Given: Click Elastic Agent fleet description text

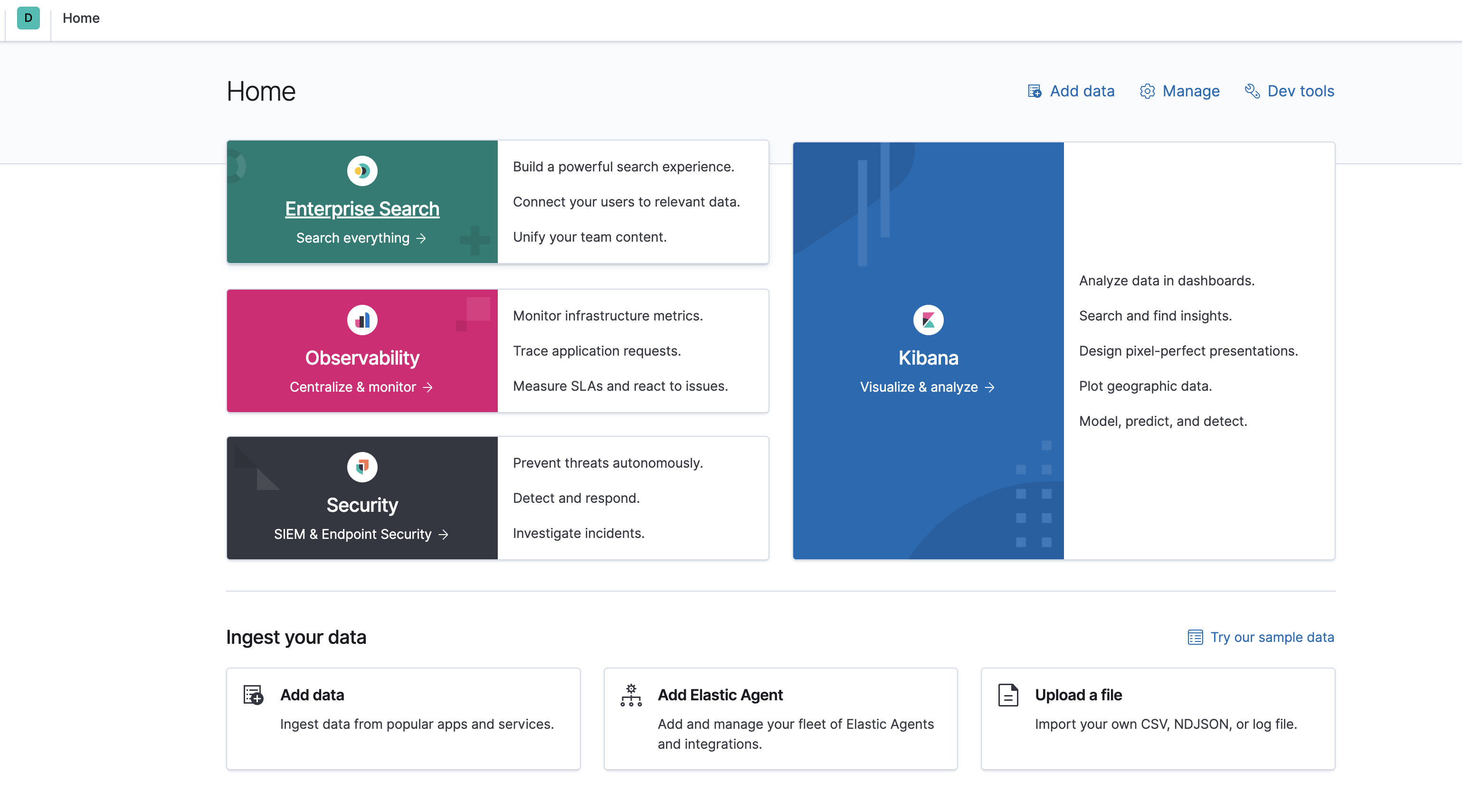Looking at the screenshot, I should pos(795,734).
